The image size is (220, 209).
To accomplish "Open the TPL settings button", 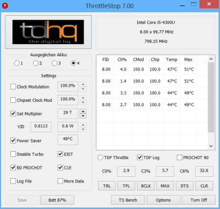I will coord(126,186).
